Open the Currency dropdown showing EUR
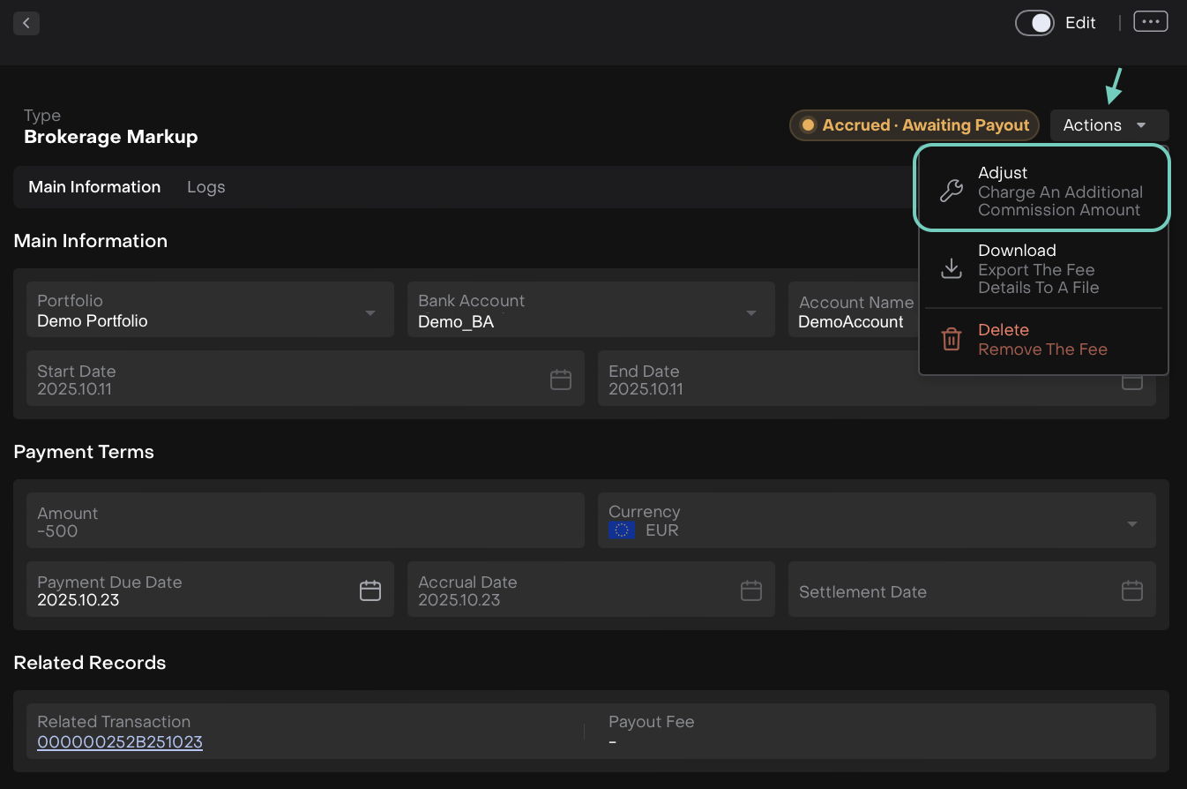1187x789 pixels. [1131, 523]
